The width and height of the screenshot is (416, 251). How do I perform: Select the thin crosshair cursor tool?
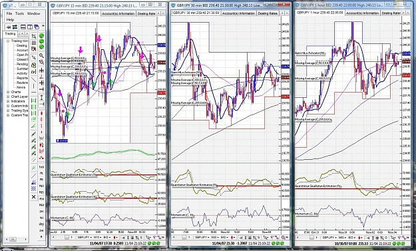[41, 71]
